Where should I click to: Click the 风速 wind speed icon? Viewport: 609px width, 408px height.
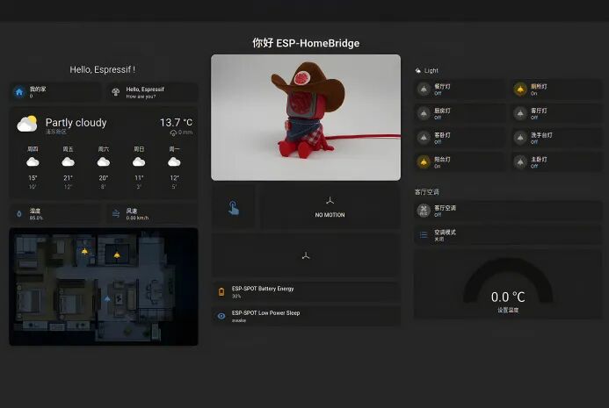click(x=116, y=213)
